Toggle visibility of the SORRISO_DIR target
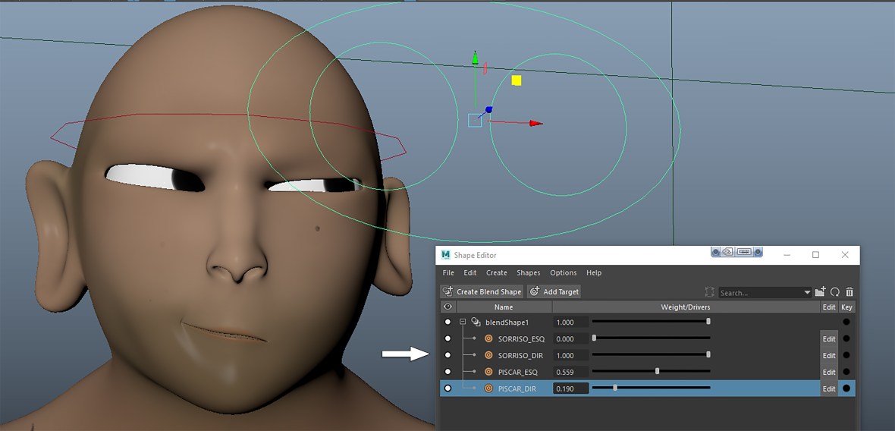The height and width of the screenshot is (431, 895). (x=447, y=356)
